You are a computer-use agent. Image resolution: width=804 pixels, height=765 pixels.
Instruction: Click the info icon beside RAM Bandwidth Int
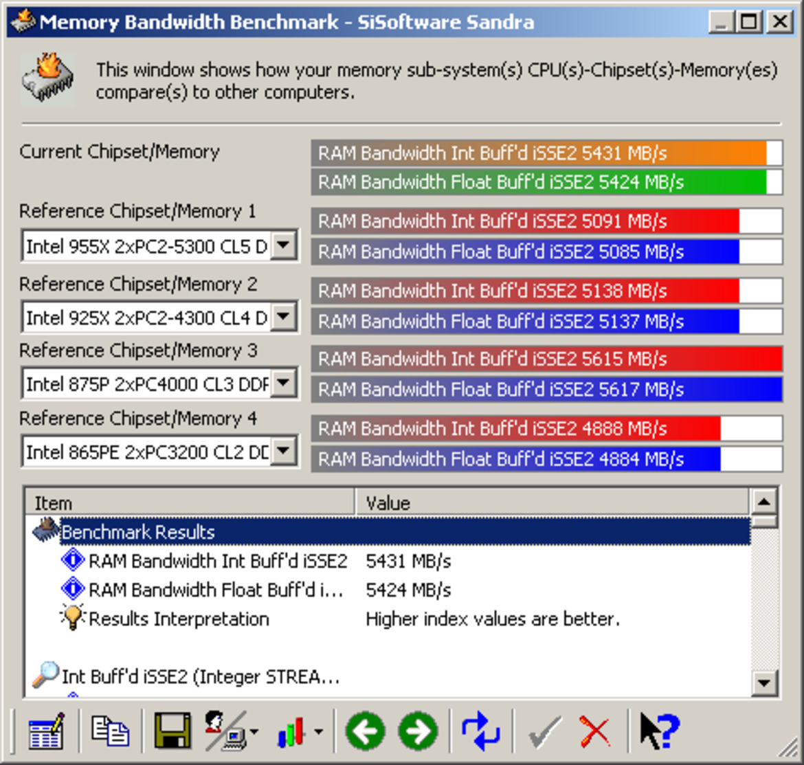point(73,560)
